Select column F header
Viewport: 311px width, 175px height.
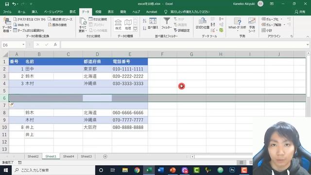162,54
